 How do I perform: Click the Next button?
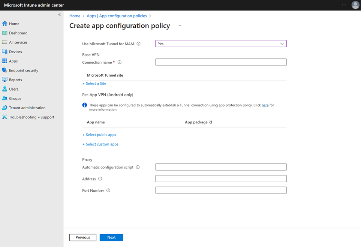(x=111, y=237)
